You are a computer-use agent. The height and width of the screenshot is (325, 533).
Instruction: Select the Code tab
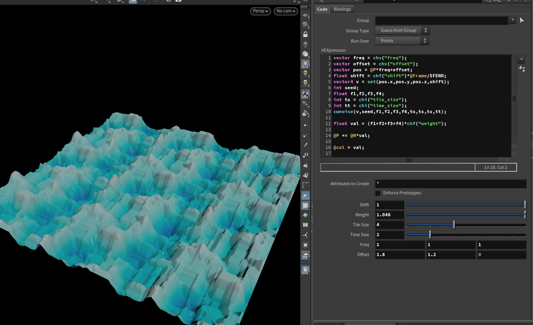322,9
